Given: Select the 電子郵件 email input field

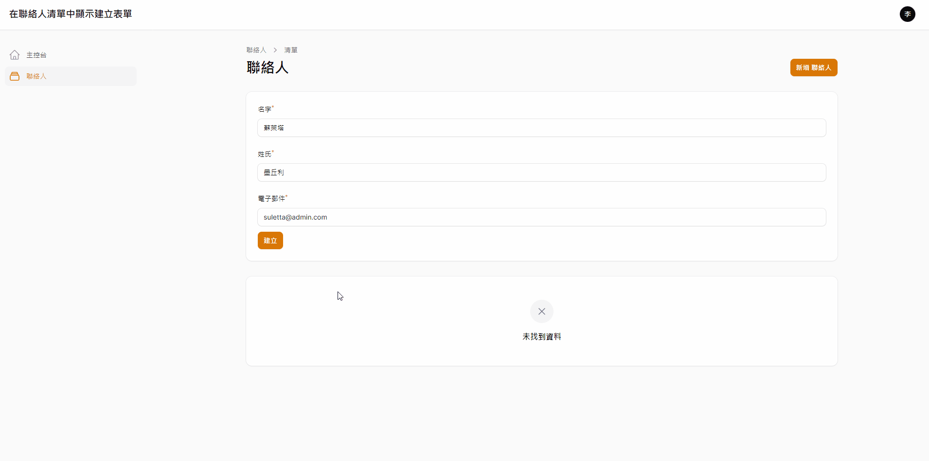Looking at the screenshot, I should click(x=541, y=217).
